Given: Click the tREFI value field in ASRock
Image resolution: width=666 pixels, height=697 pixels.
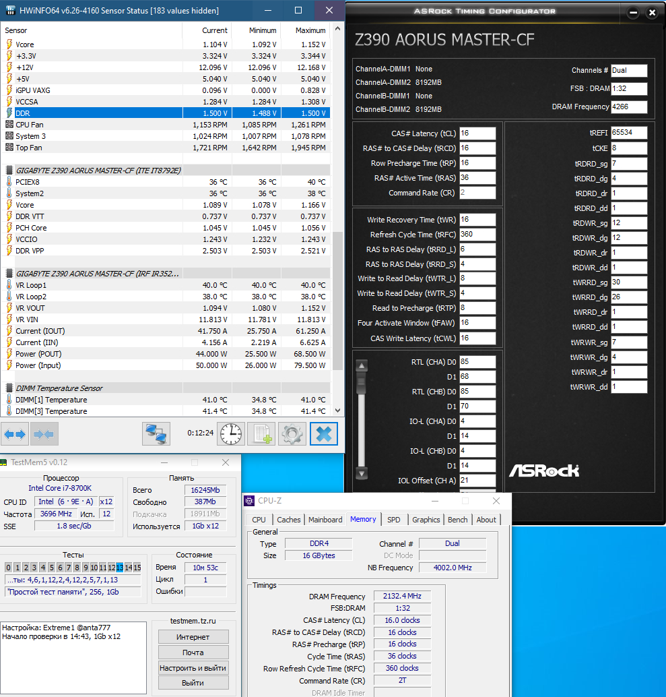Looking at the screenshot, I should [629, 133].
